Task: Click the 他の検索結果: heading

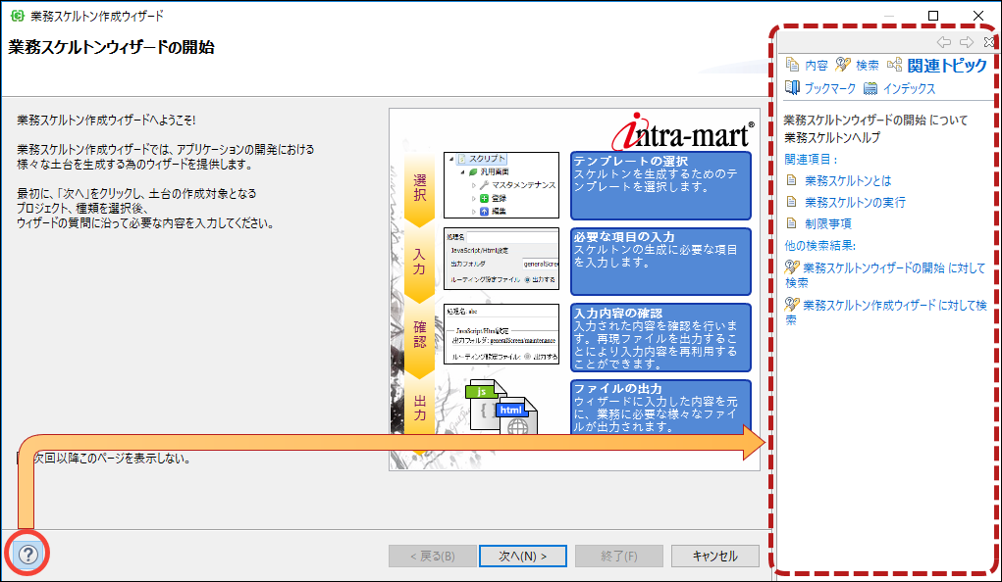Action: tap(819, 246)
